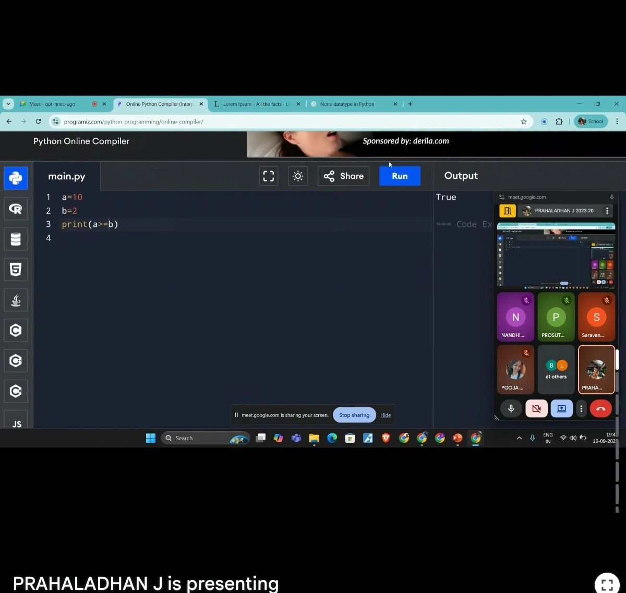This screenshot has height=593, width=626.
Task: Bookmark this page with the star icon
Action: tap(523, 122)
